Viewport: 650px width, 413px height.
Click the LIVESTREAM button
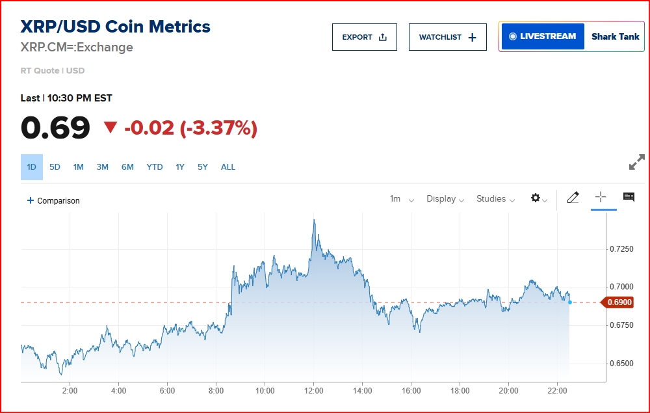pos(543,36)
